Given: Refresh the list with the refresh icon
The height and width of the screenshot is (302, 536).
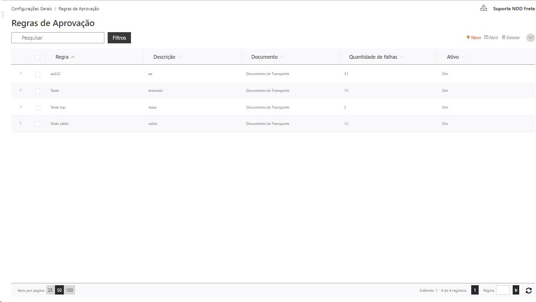Looking at the screenshot, I should coord(529,290).
